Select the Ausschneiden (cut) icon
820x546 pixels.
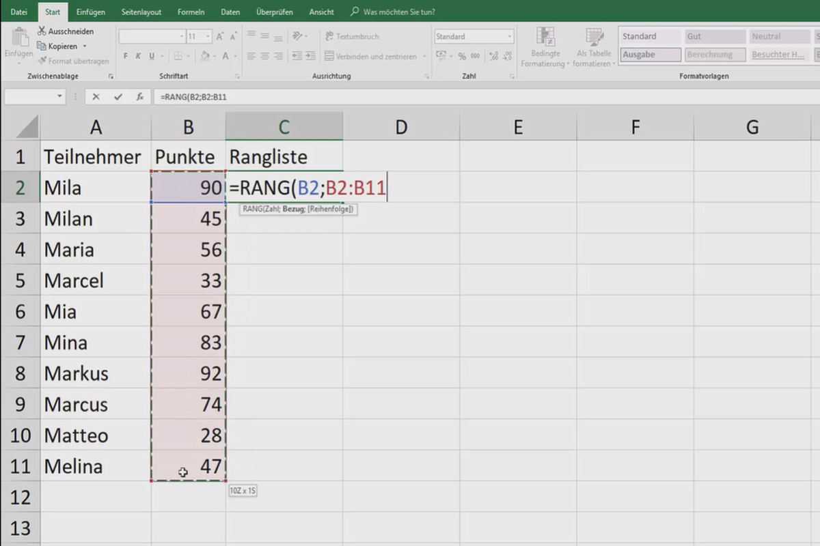pyautogui.click(x=41, y=31)
